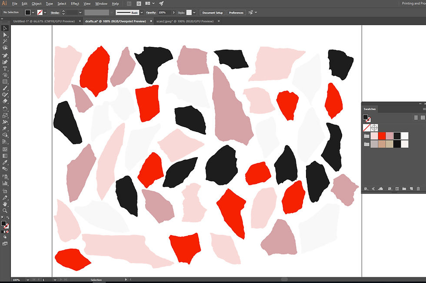Select the red swatch in Swatches panel
The width and height of the screenshot is (426, 283).
pyautogui.click(x=382, y=136)
